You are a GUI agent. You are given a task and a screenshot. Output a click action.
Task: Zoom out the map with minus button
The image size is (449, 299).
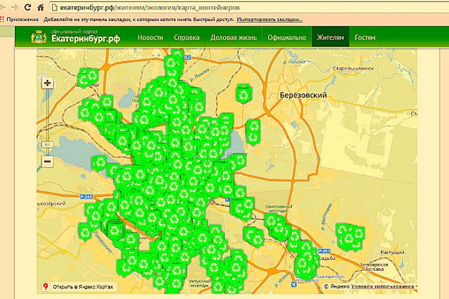point(48,161)
